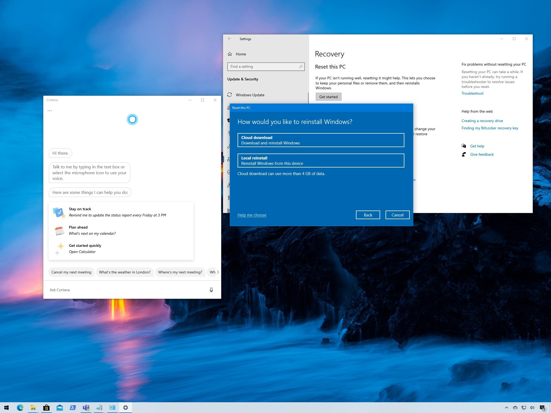This screenshot has height=413, width=551.
Task: Open the Cortana three-dots menu
Action: [50, 111]
